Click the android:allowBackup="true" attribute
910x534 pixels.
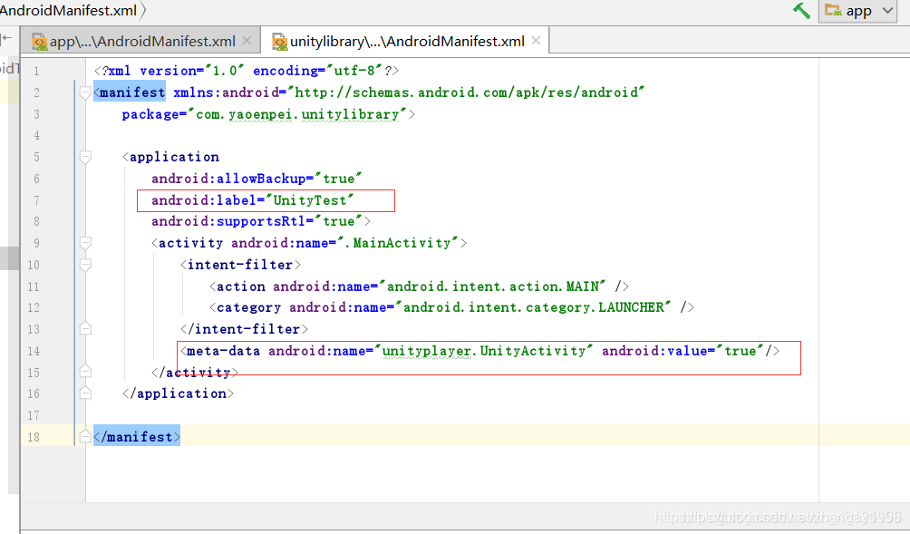coord(257,179)
